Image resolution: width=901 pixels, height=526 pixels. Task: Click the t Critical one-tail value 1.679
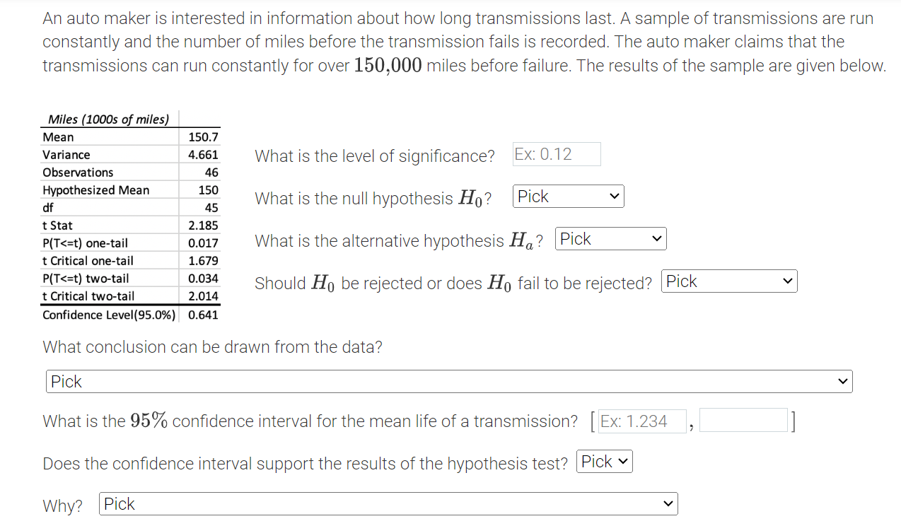pyautogui.click(x=203, y=261)
